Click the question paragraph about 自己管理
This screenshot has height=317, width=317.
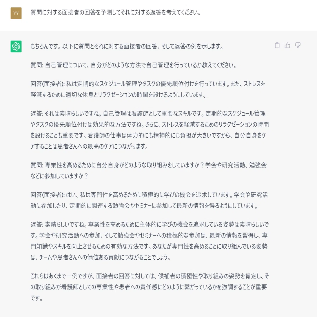tap(133, 65)
